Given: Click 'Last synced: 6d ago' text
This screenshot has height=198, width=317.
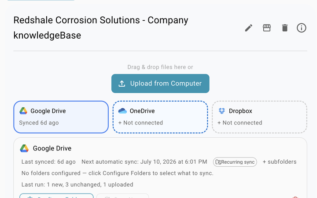Looking at the screenshot, I should pyautogui.click(x=48, y=162).
